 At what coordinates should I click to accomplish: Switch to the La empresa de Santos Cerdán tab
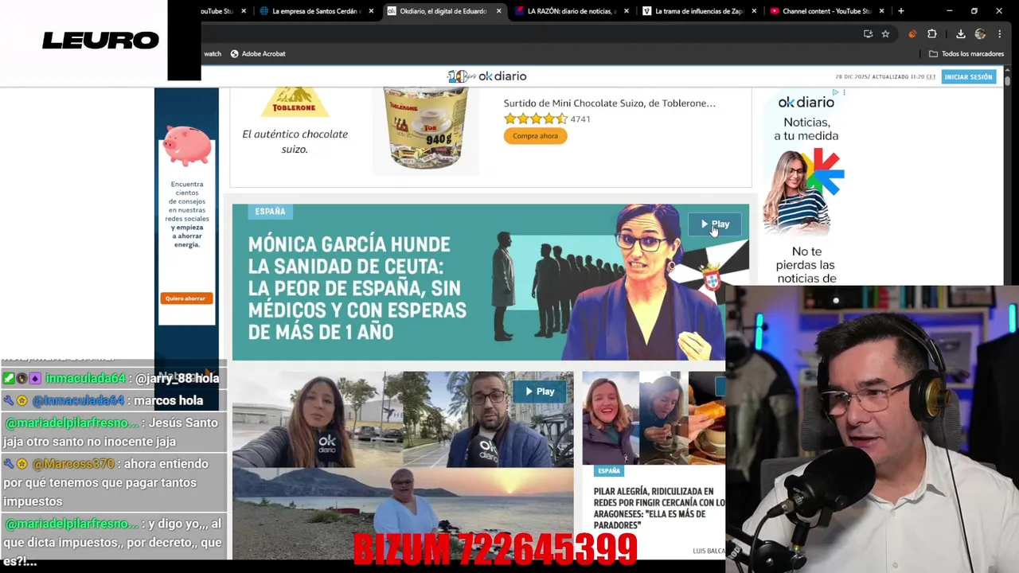pos(315,11)
